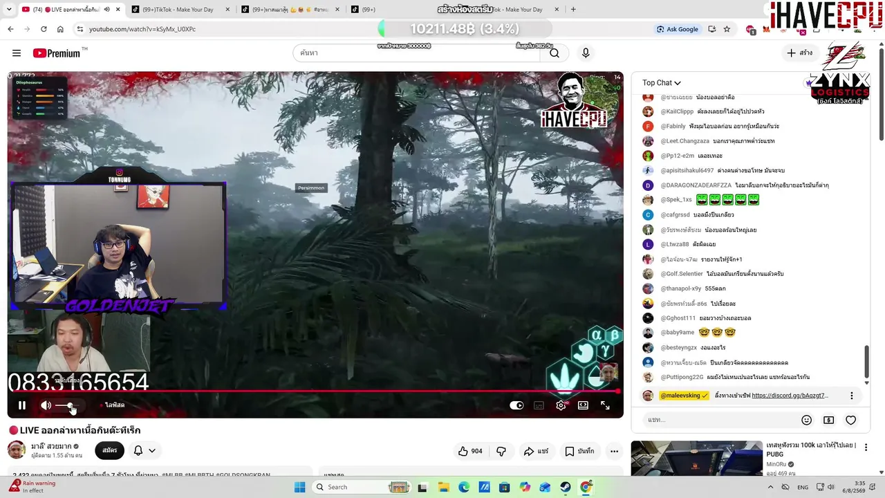Expand the notification bell dropdown
Viewport: 885px width, 498px height.
(145, 450)
